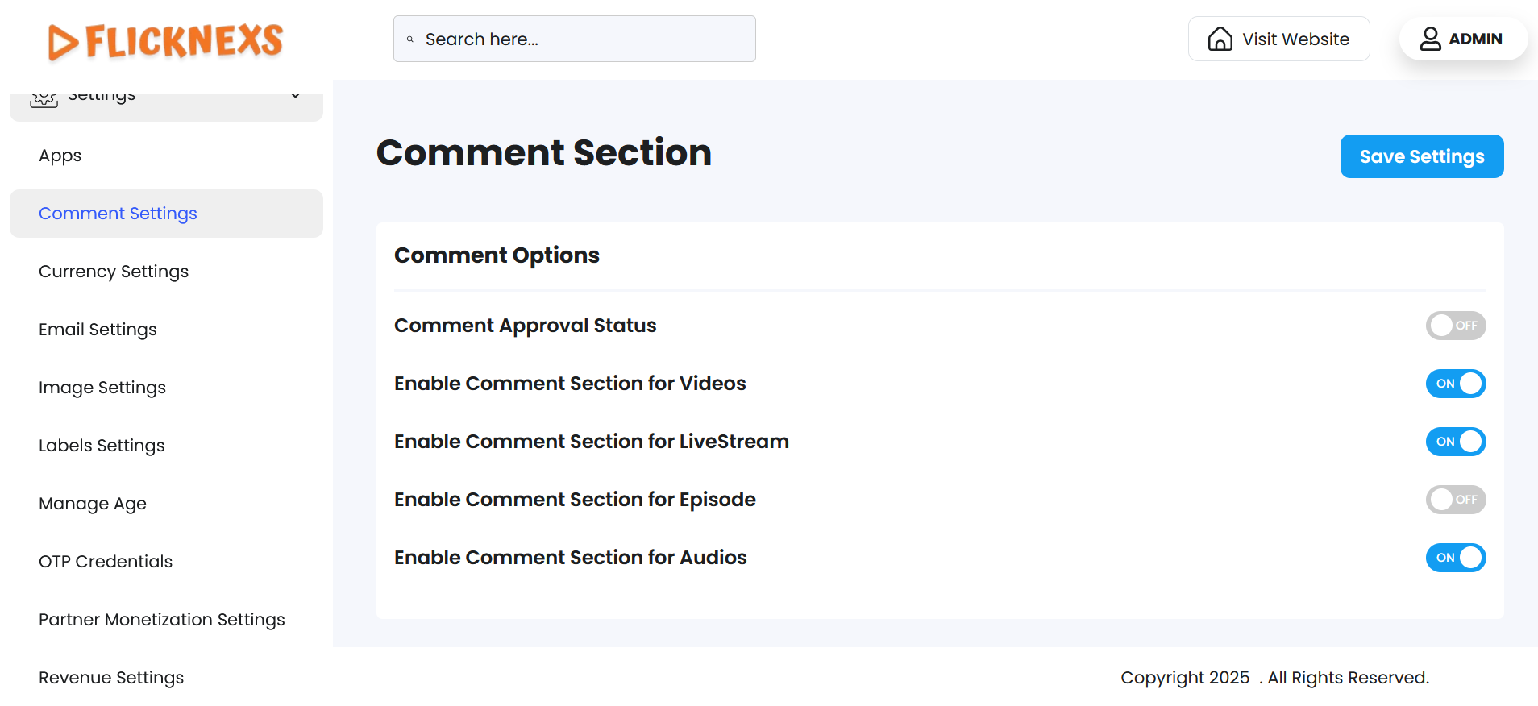Open Email Settings page
This screenshot has width=1538, height=706.
pos(98,330)
